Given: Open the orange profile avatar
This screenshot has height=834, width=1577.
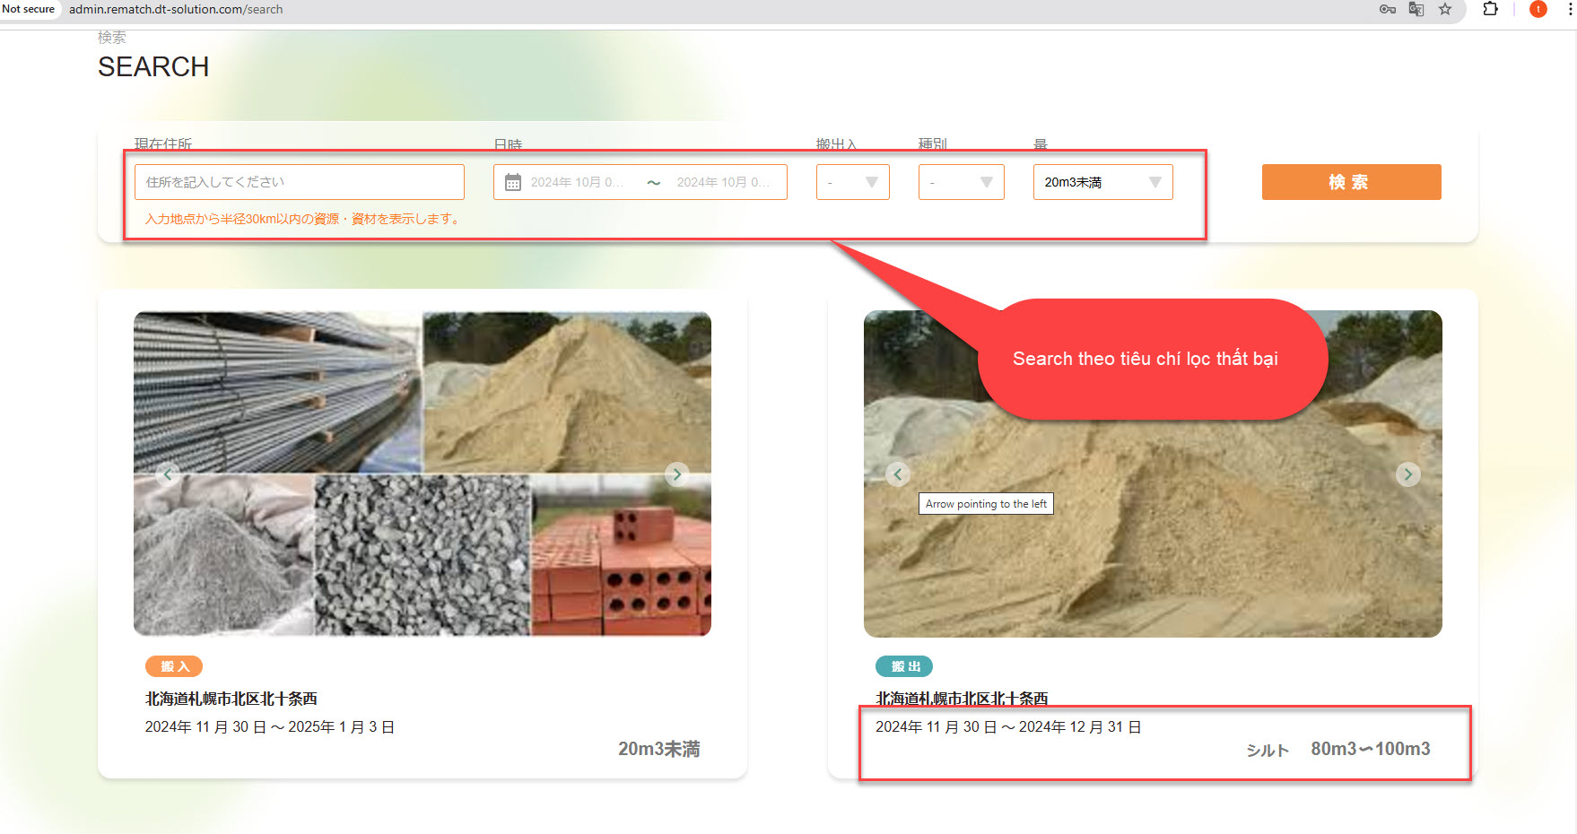Looking at the screenshot, I should tap(1538, 9).
